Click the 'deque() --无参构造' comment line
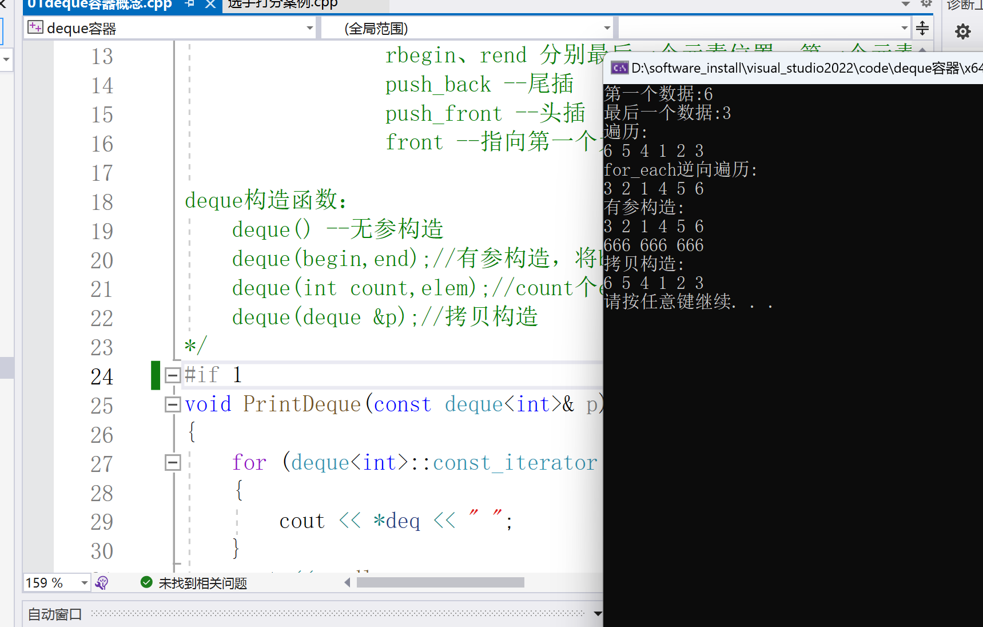 point(337,229)
